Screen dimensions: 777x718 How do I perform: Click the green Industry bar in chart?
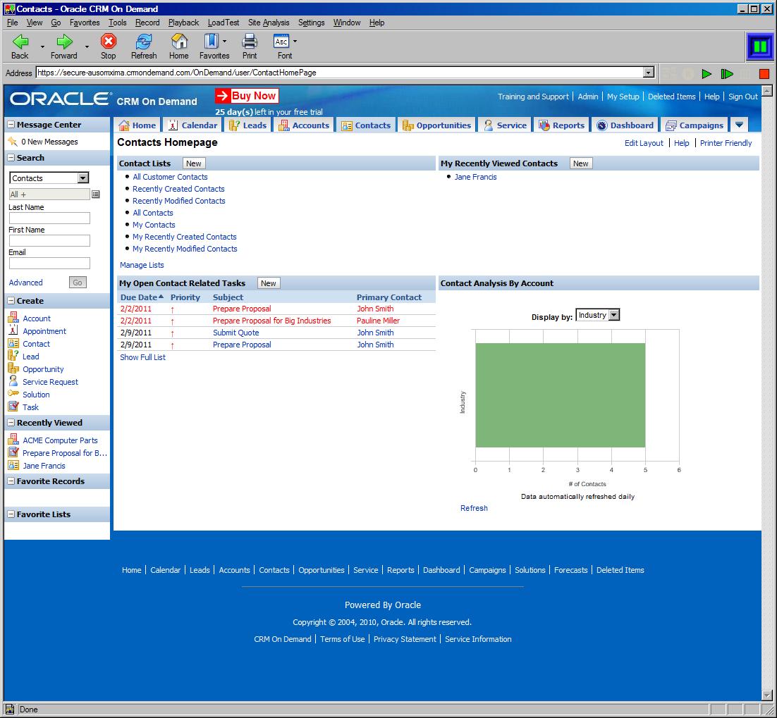pyautogui.click(x=560, y=395)
